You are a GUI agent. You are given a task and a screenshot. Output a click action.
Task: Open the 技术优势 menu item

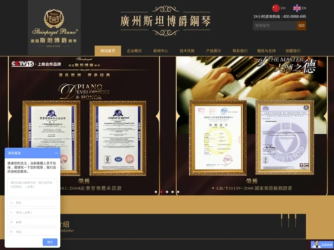click(187, 51)
